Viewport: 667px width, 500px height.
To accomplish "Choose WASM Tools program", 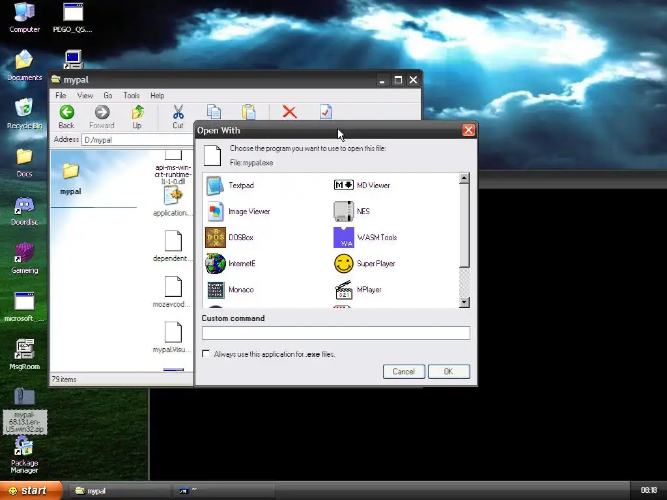I will tap(365, 238).
